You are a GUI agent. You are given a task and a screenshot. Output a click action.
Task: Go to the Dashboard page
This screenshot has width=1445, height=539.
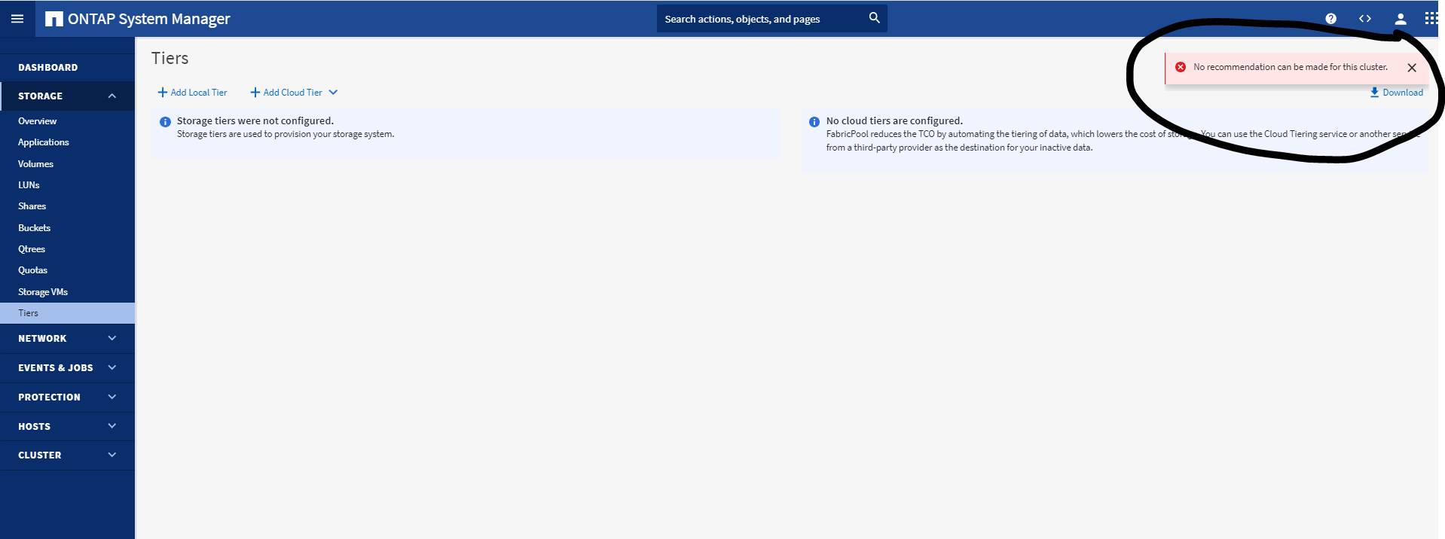(48, 68)
